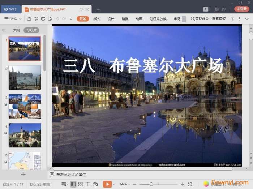The width and height of the screenshot is (253, 189).
Task: Switch to the 大纲 outline view
Action: pos(16,30)
